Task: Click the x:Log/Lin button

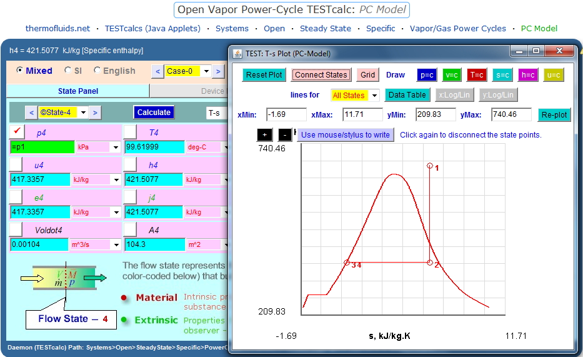Action: pyautogui.click(x=454, y=95)
